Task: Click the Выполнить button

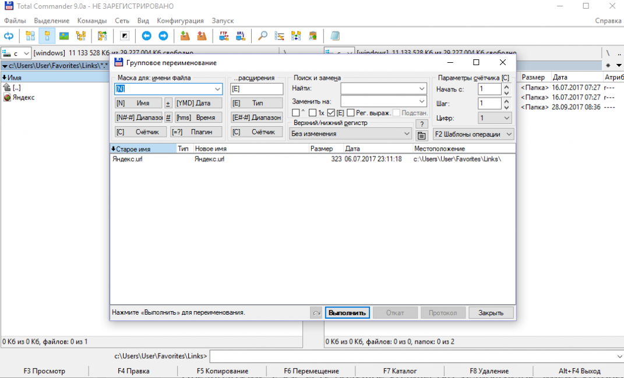Action: pos(347,313)
